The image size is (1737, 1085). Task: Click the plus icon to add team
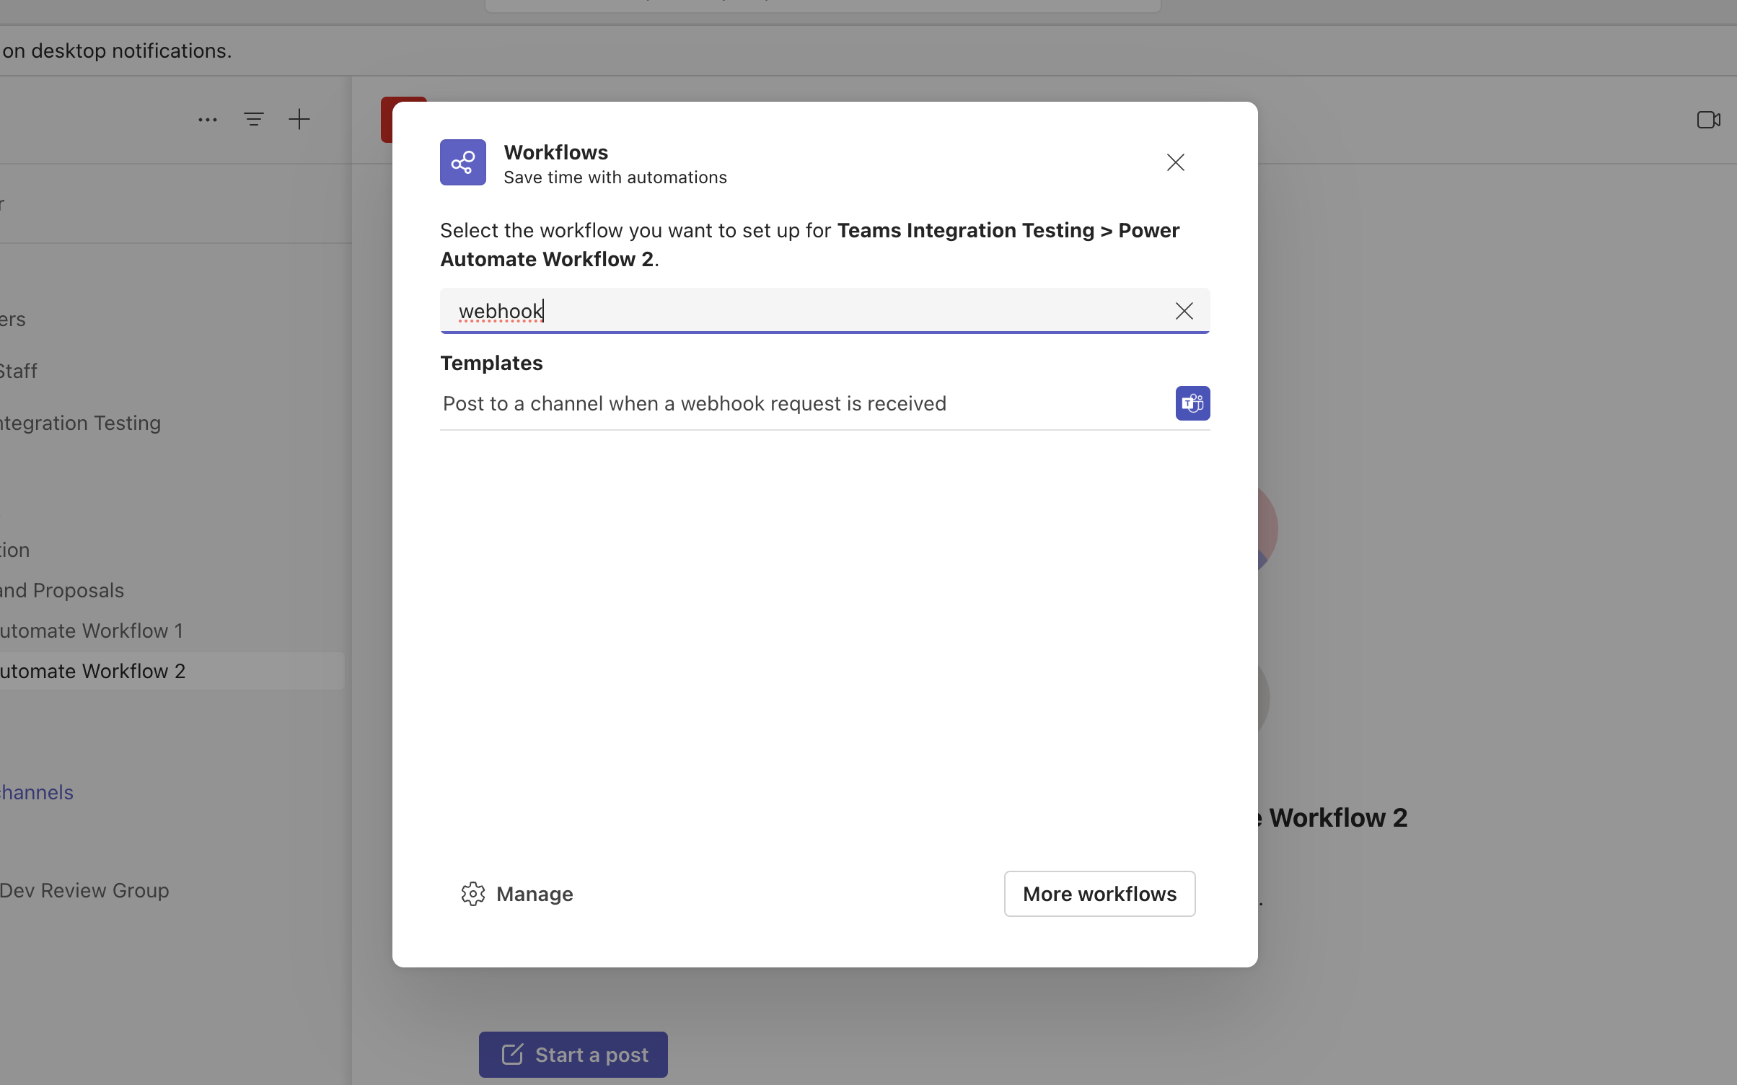[299, 120]
